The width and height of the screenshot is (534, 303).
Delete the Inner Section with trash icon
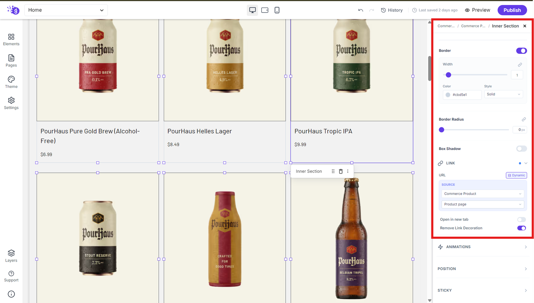click(341, 171)
